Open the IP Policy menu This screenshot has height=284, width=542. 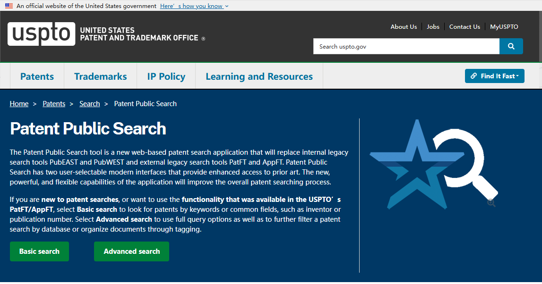[x=166, y=76]
